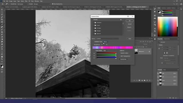
Task: Click the add layer mask icon
Action: (x=139, y=80)
